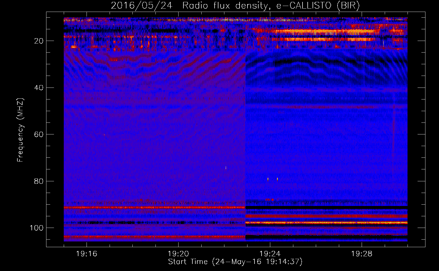This screenshot has height=271, width=439.
Task: Click the 60 frequency tick label
Action: (x=39, y=134)
